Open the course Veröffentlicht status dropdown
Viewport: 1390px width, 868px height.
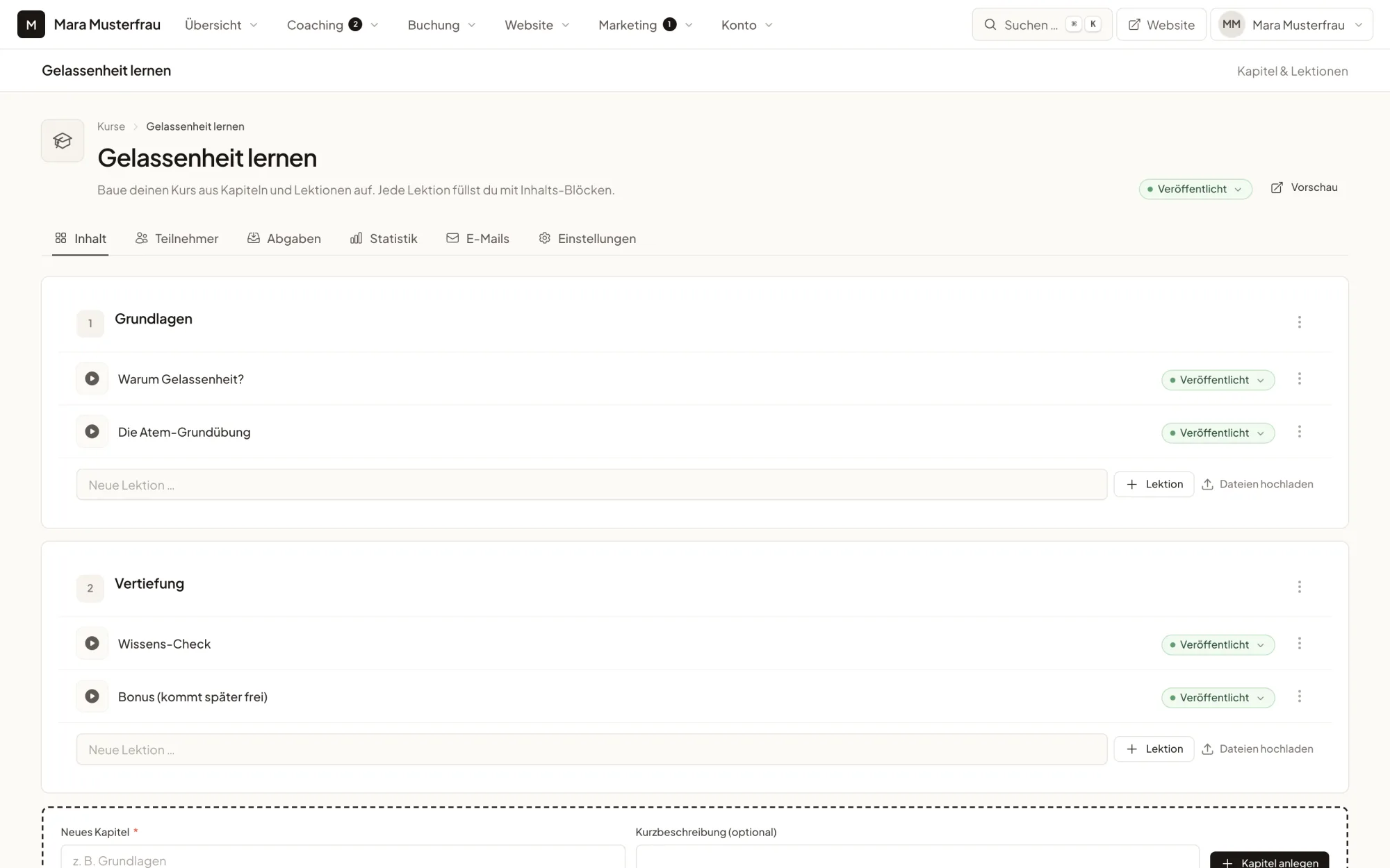[1195, 189]
